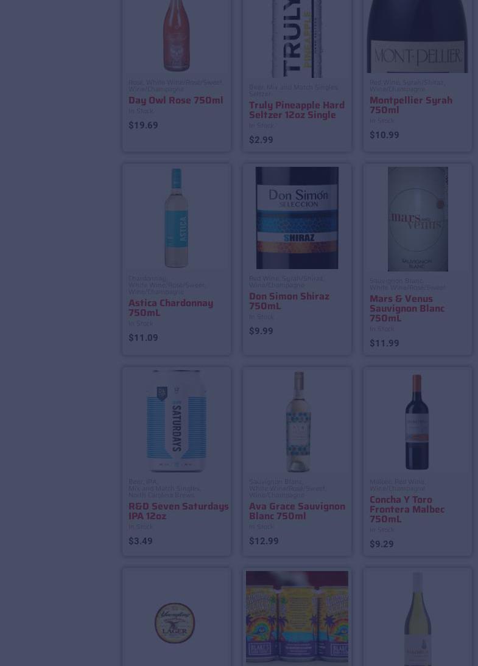478x666 pixels.
Task: Open R&D Seven Saturdays IPA 12oz link
Action: coord(178,511)
